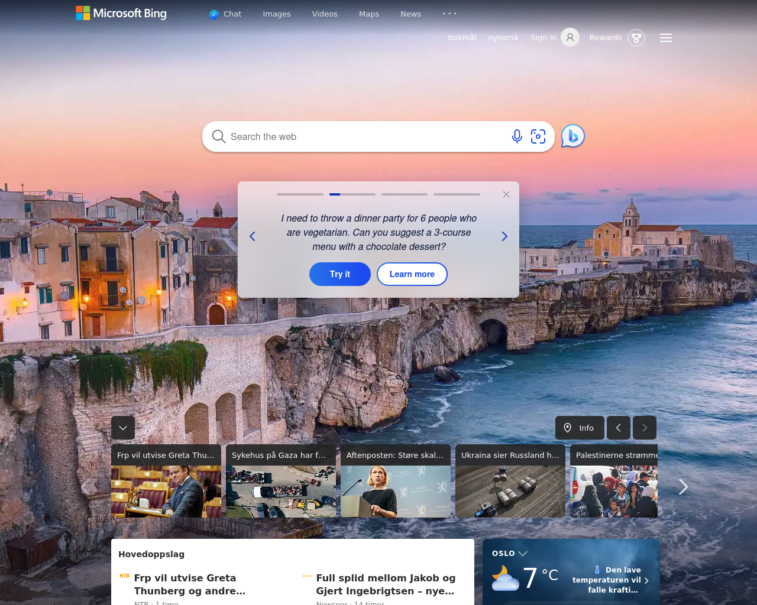Show previous chat suggestion
This screenshot has height=605, width=757.
(x=253, y=236)
